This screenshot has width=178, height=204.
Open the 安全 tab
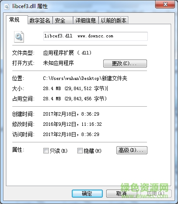click(63, 20)
